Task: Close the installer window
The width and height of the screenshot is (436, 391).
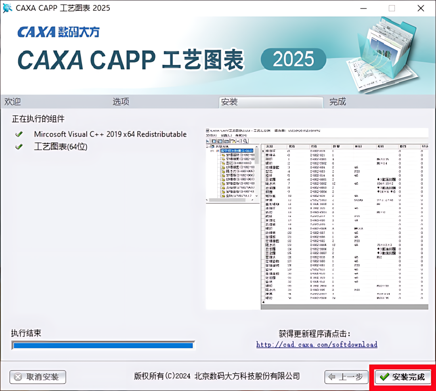Action: [x=421, y=8]
